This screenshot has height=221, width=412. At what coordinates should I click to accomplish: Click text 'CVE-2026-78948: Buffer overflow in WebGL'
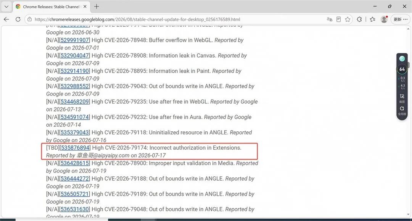pos(158,40)
